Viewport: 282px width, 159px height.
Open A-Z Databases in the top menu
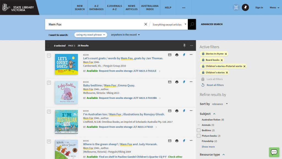point(96,7)
